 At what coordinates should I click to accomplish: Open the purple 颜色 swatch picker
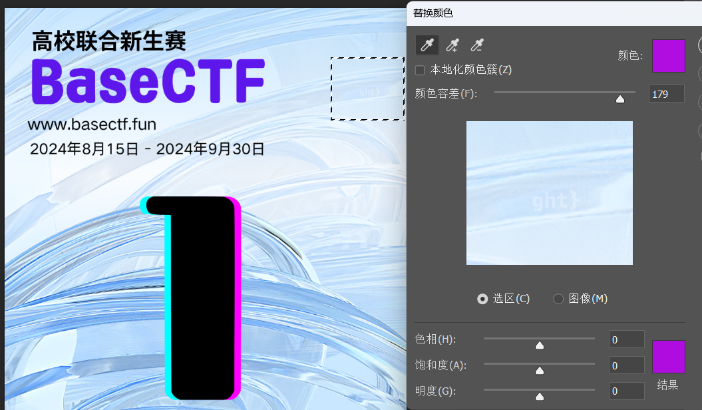[668, 56]
